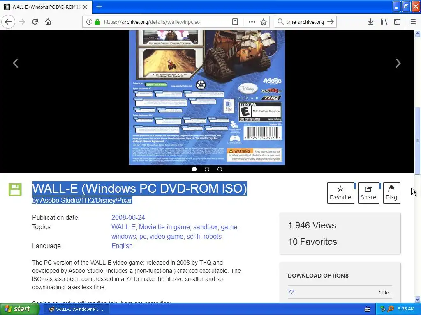
Task: Click the search magnifier icon
Action: pyautogui.click(x=280, y=22)
